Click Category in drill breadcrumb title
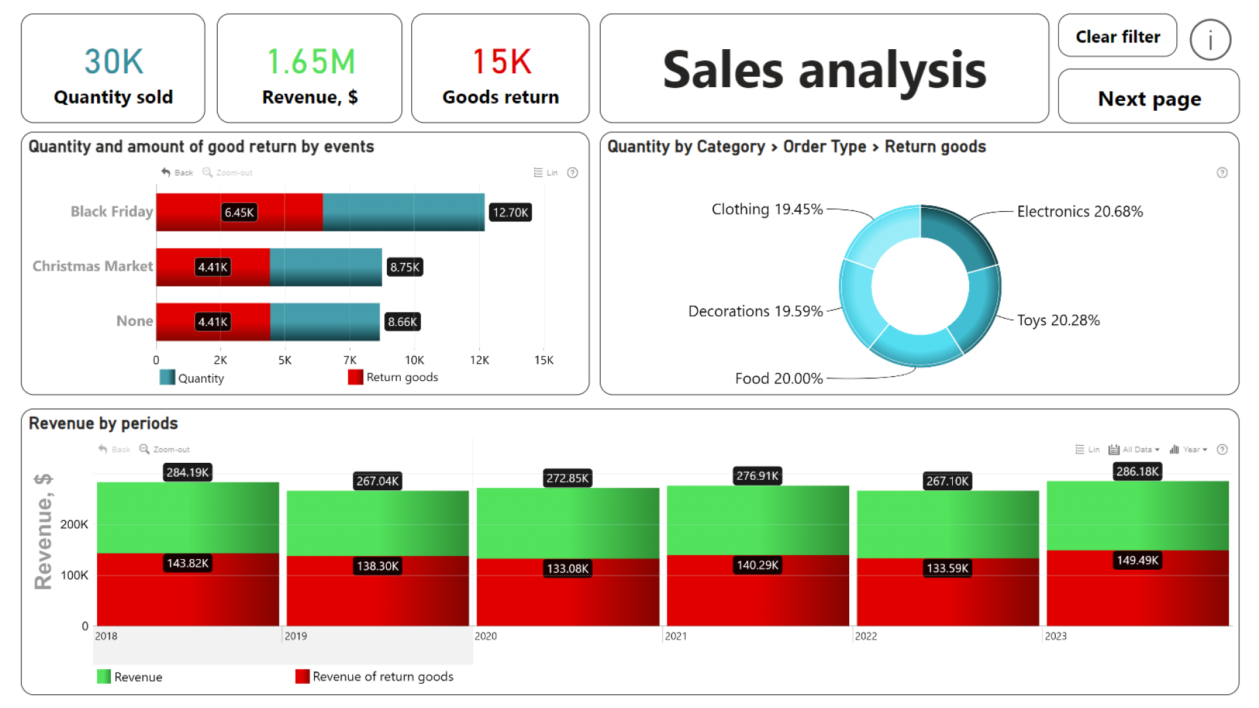Viewport: 1259px width, 708px height. click(x=730, y=147)
